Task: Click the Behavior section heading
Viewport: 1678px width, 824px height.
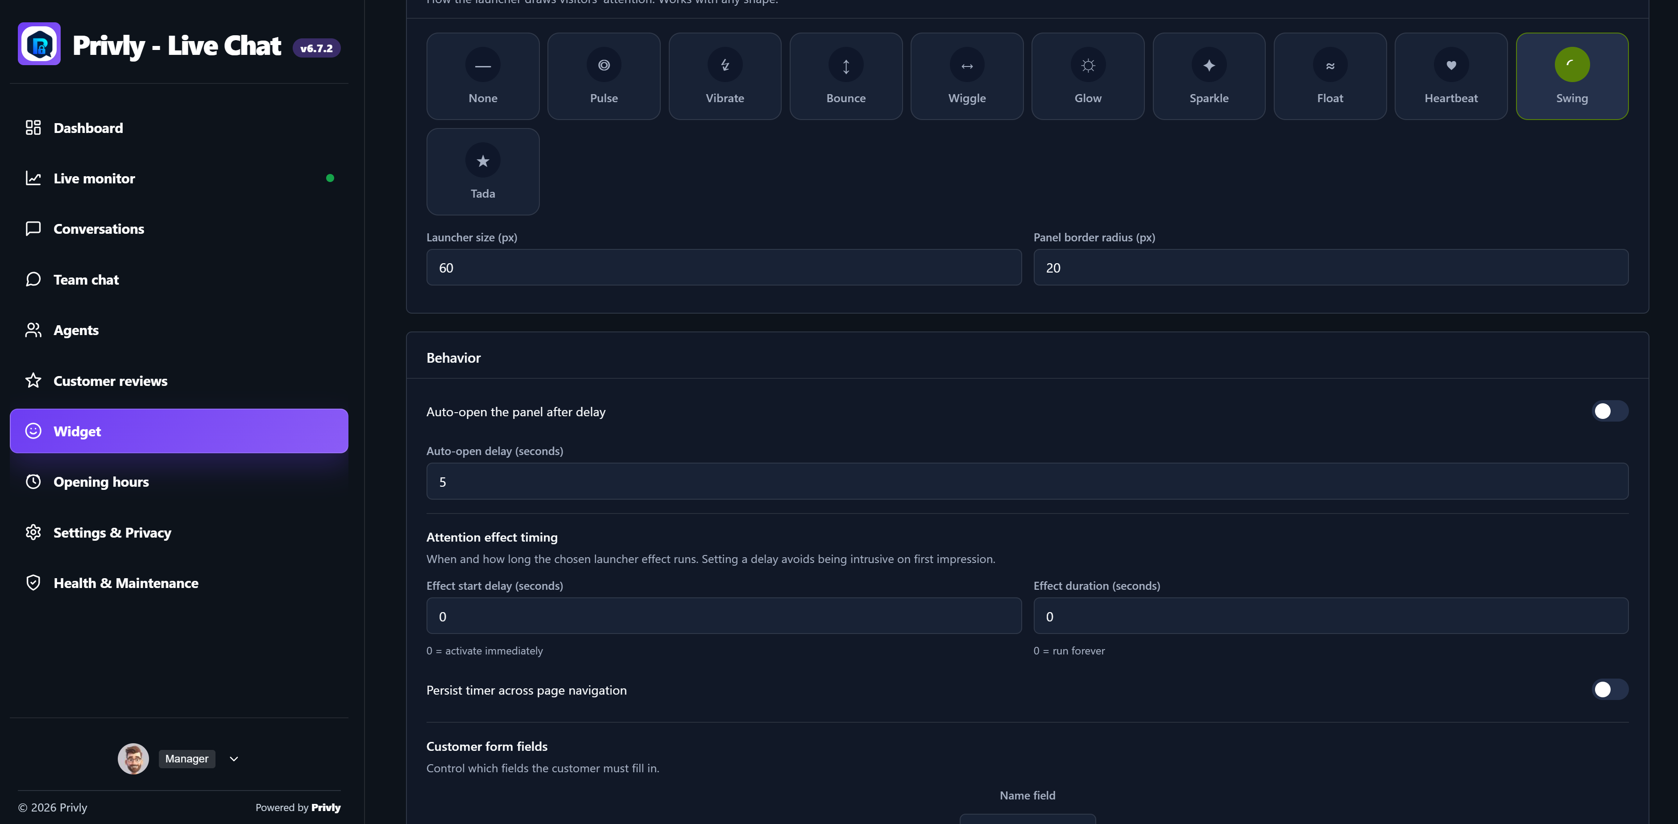Action: point(453,358)
